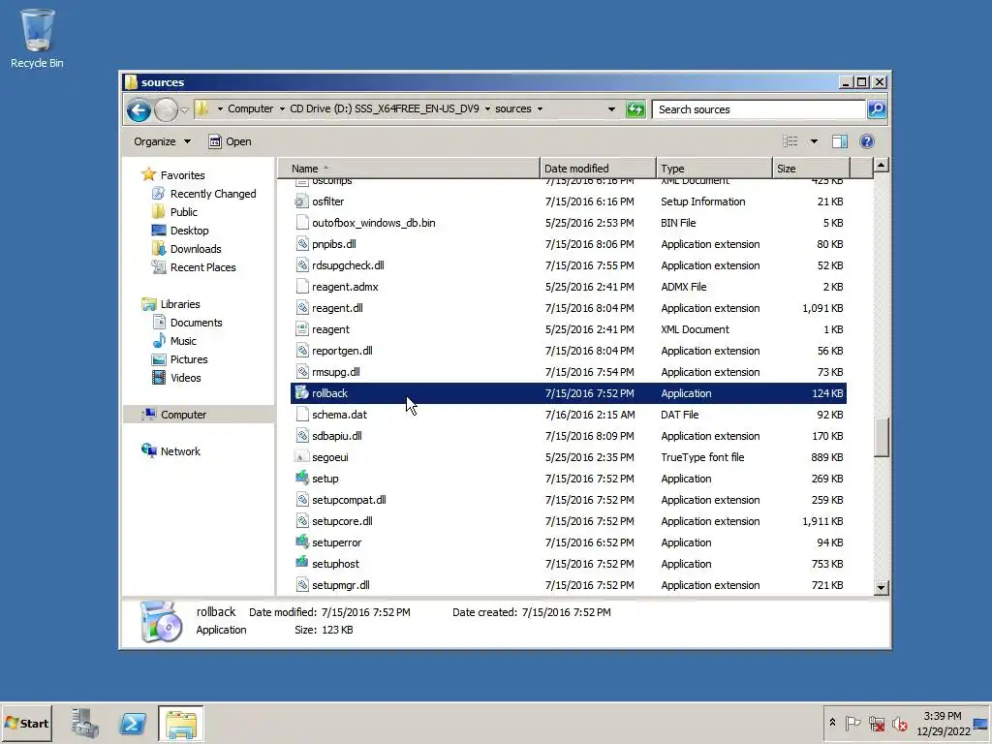992x744 pixels.
Task: Expand the Computer breadcrumb arrow
Action: click(x=282, y=108)
